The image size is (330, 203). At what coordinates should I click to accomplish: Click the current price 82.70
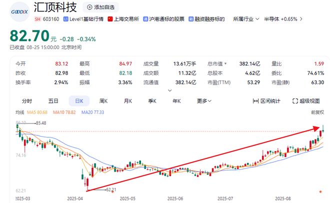pyautogui.click(x=29, y=36)
